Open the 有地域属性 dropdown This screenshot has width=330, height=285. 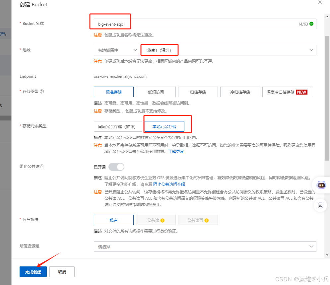(117, 50)
